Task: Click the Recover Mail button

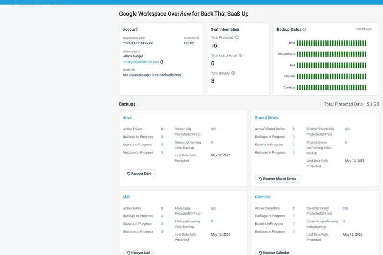Action: (138, 252)
